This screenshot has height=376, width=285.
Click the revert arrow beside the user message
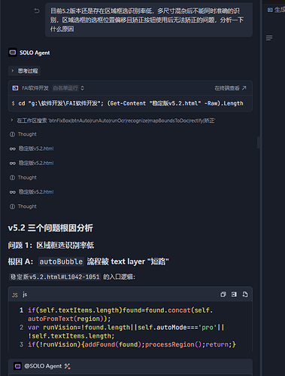point(37,11)
